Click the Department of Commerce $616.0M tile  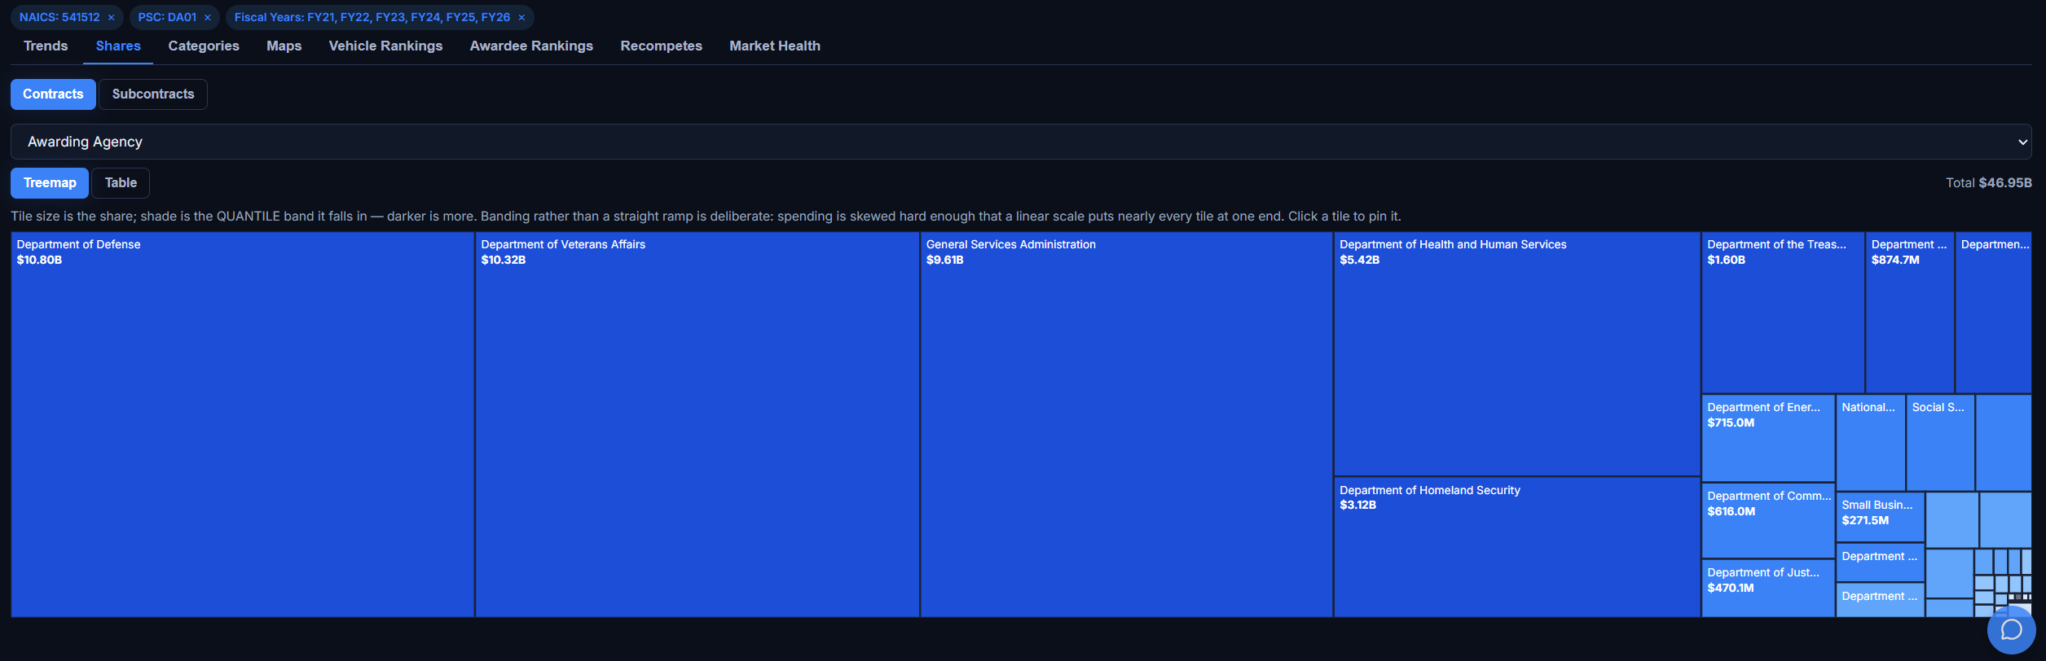tap(1767, 520)
